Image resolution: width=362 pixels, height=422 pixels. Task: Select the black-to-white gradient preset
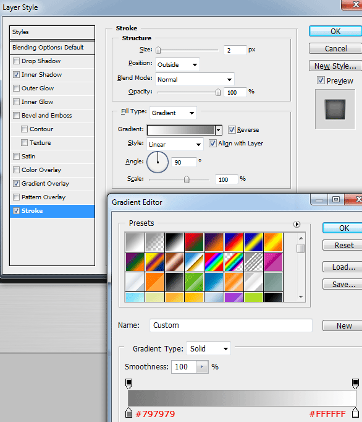(174, 242)
